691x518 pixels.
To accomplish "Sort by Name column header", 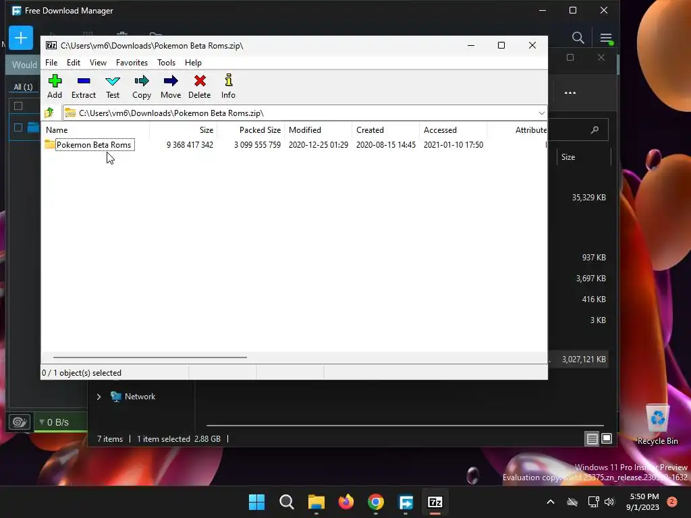I will pos(96,130).
